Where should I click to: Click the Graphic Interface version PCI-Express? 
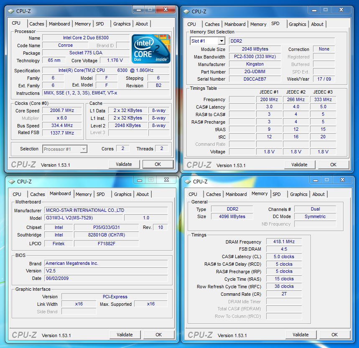[x=115, y=297]
